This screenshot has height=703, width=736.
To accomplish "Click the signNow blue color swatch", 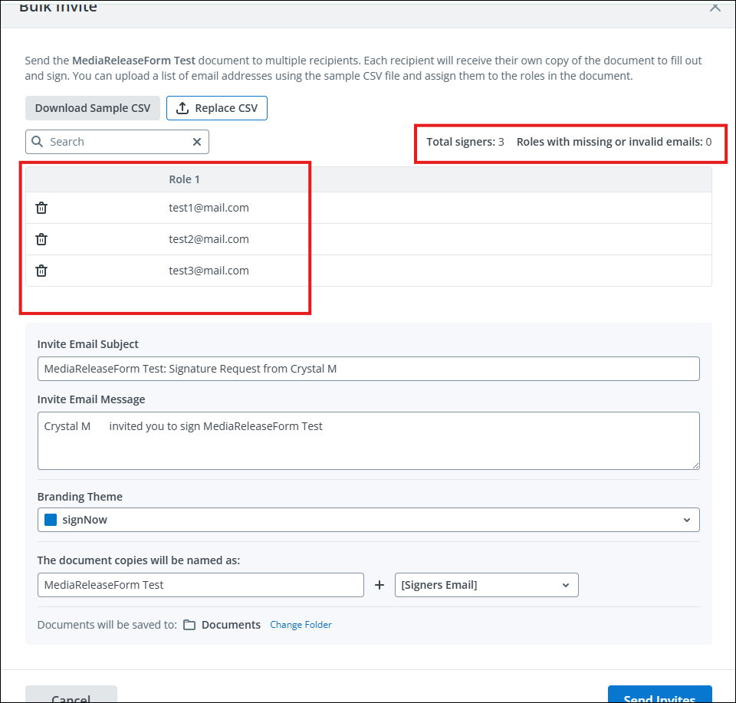I will tap(51, 520).
